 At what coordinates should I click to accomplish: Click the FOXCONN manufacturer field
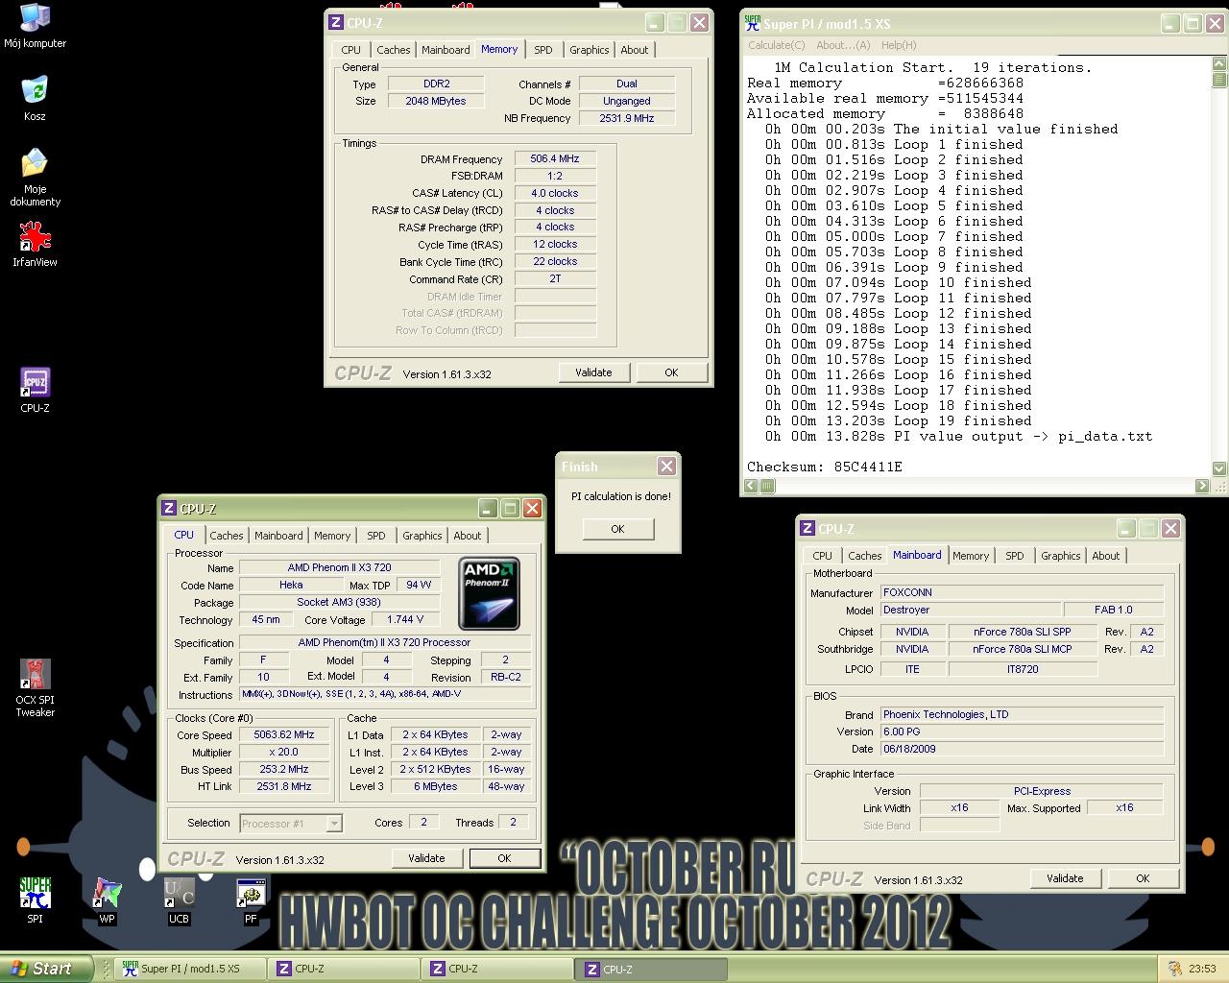coord(1022,592)
